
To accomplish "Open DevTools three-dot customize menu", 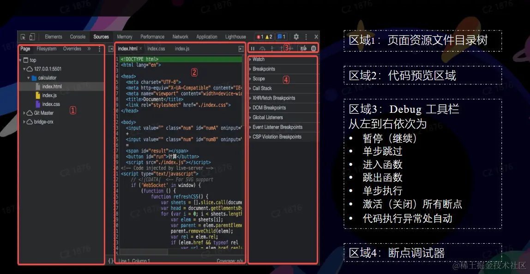I will (306, 37).
